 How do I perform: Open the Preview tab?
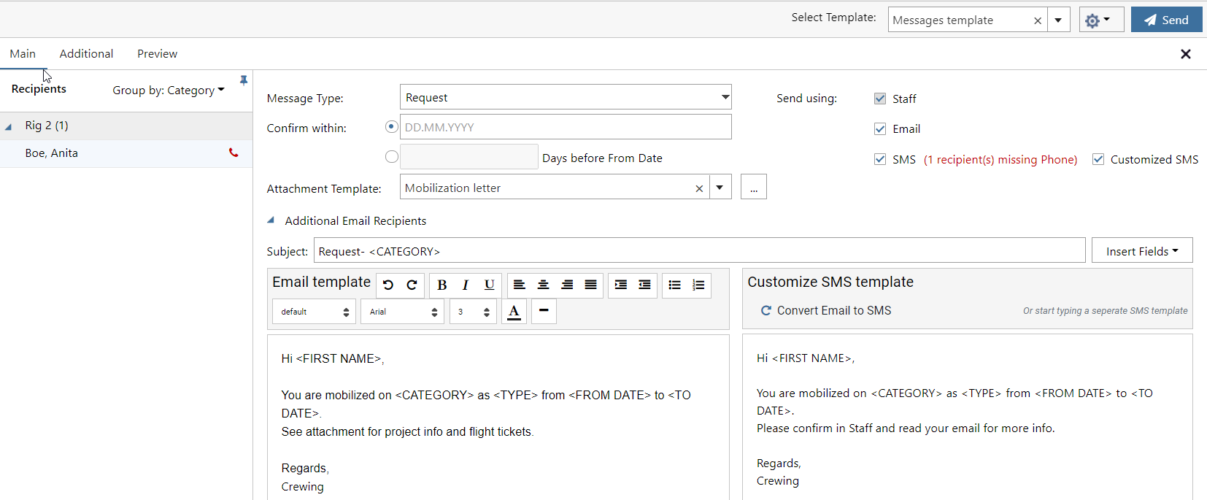[157, 54]
